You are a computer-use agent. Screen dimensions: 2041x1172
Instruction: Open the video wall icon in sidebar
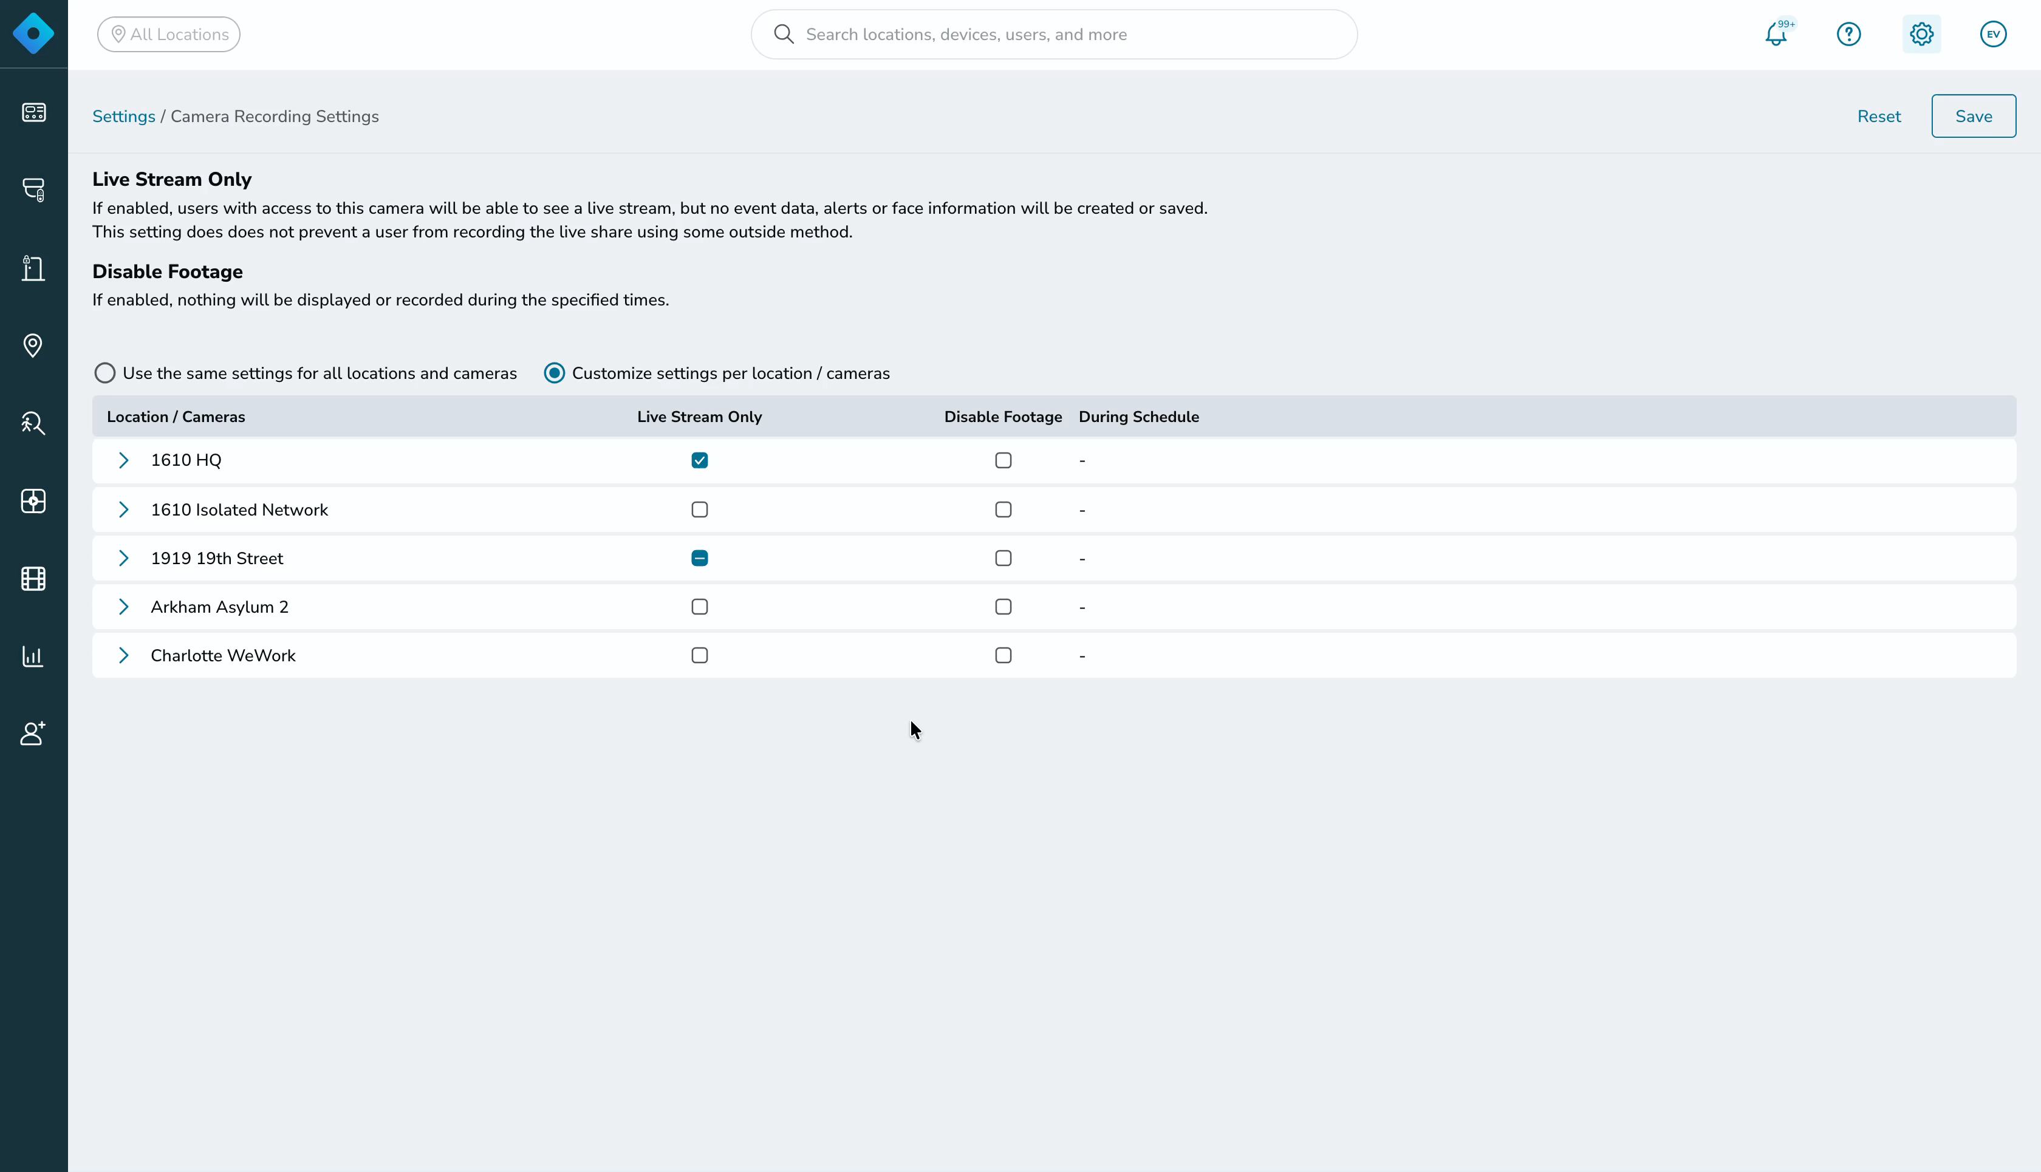click(34, 112)
